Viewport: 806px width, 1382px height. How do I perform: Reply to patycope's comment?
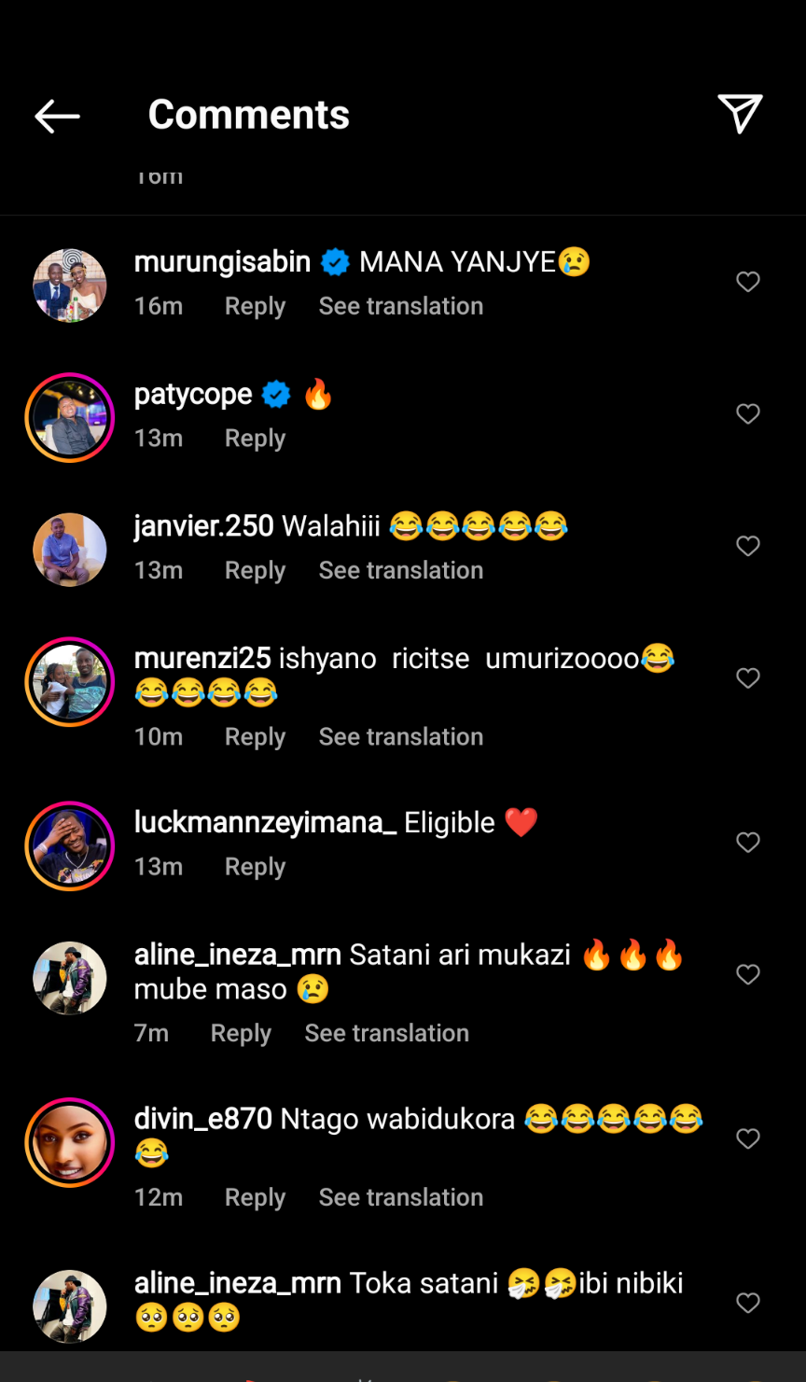[x=255, y=439]
